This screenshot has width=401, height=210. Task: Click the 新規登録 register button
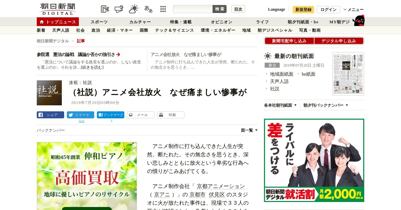click(x=303, y=10)
